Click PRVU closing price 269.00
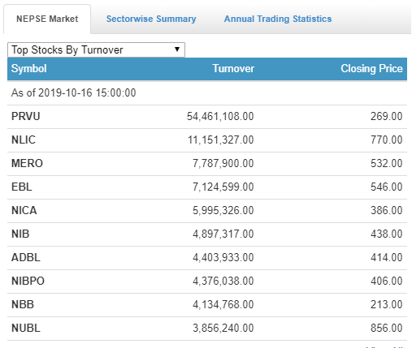 (x=387, y=116)
